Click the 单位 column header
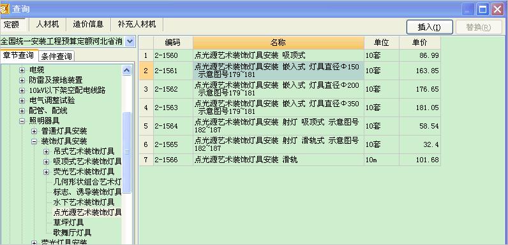This screenshot has width=508, height=245. (x=382, y=43)
